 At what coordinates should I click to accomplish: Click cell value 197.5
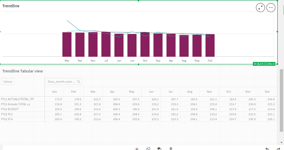[136, 99]
